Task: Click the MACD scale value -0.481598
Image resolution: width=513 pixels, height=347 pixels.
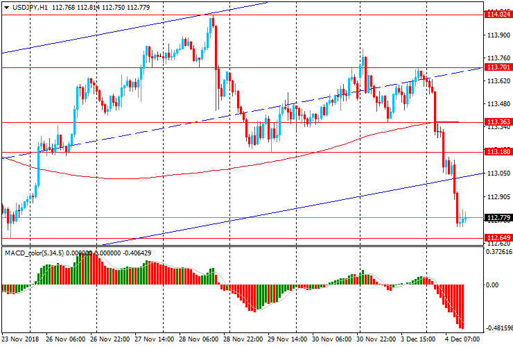Action: pyautogui.click(x=499, y=328)
